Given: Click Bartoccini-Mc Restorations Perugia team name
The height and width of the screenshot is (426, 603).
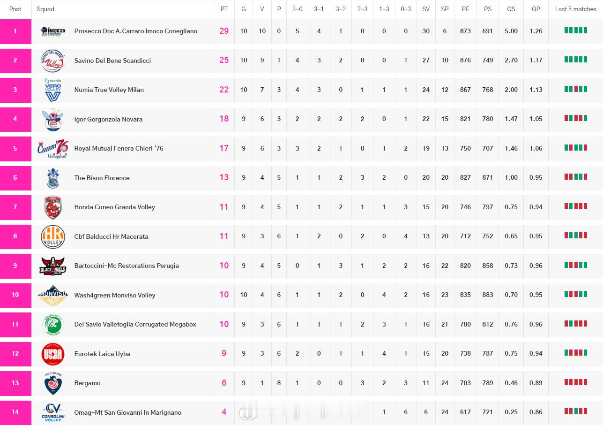Looking at the screenshot, I should (x=127, y=266).
